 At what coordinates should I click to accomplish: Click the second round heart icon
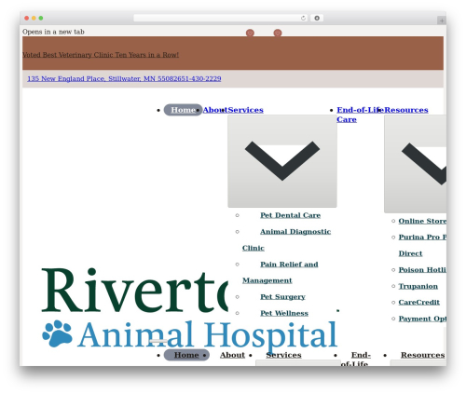(278, 33)
